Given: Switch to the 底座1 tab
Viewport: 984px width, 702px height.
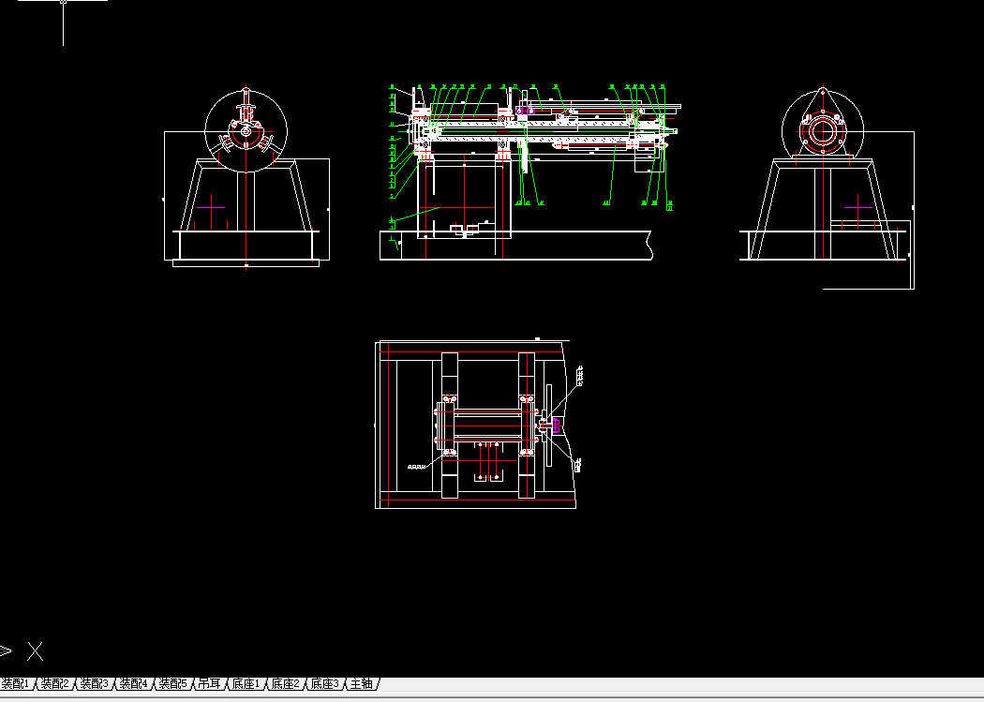Looking at the screenshot, I should pyautogui.click(x=246, y=684).
